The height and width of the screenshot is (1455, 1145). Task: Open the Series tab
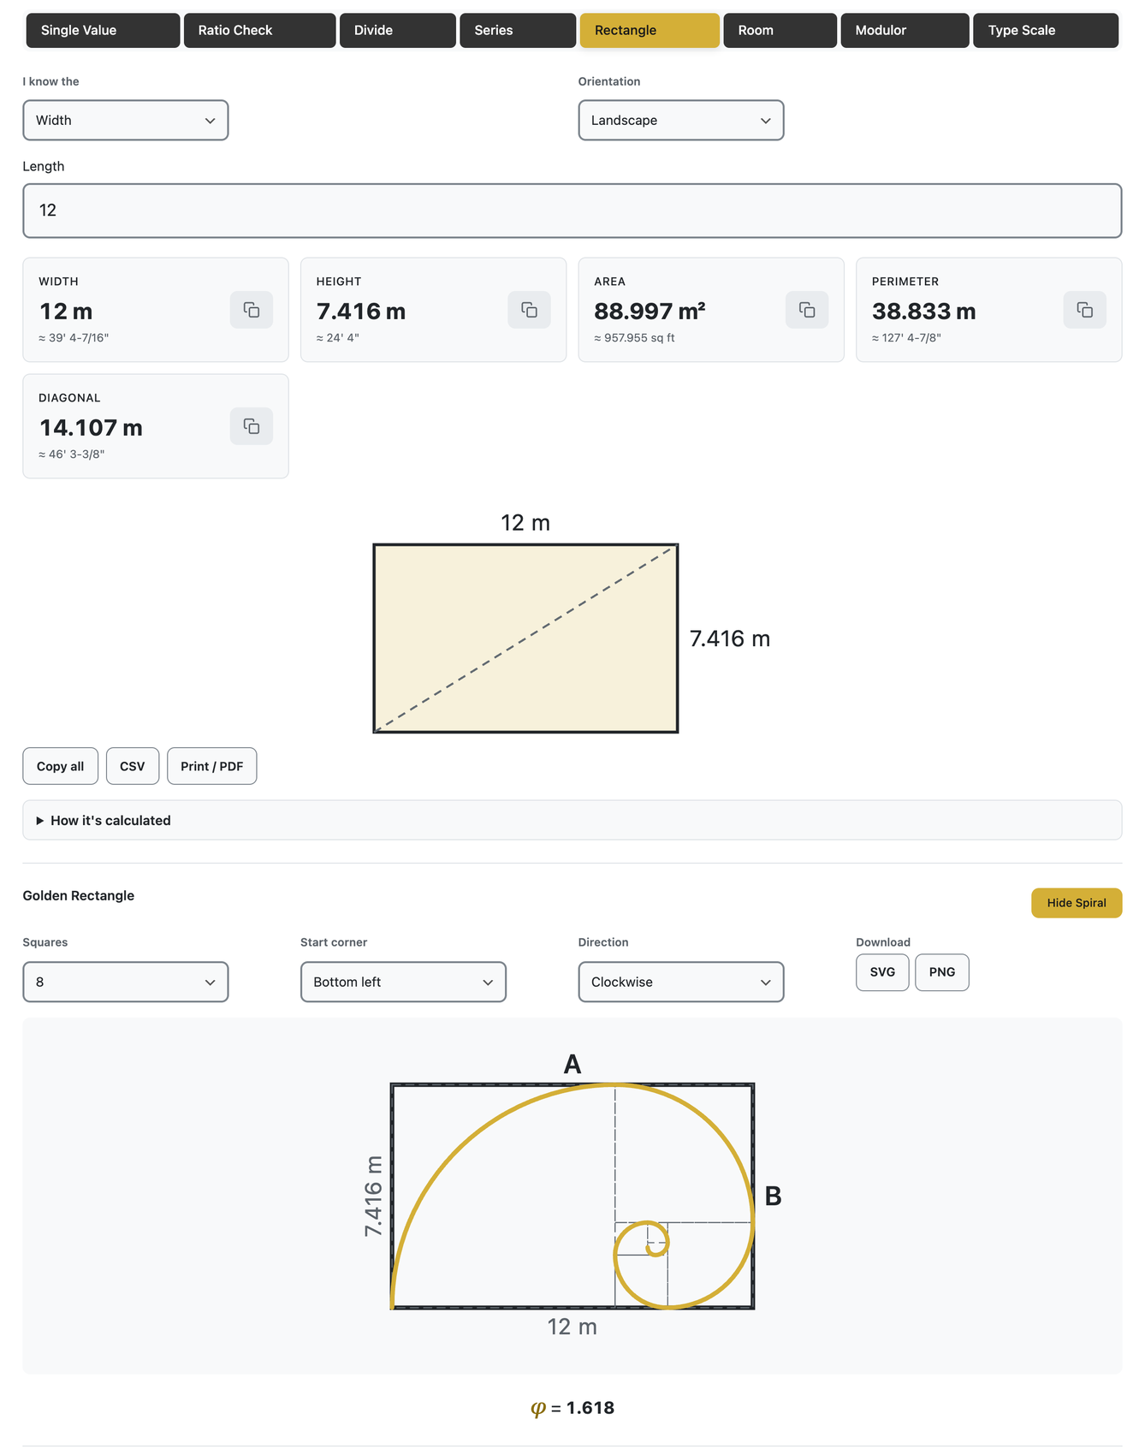(x=518, y=30)
